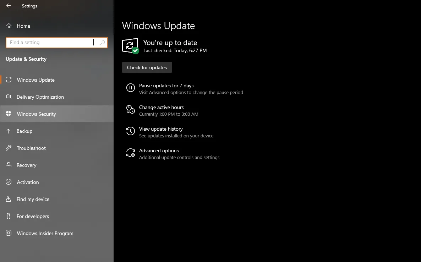Viewport: 421px width, 262px height.
Task: Click the Home icon in sidebar
Action: pos(9,26)
